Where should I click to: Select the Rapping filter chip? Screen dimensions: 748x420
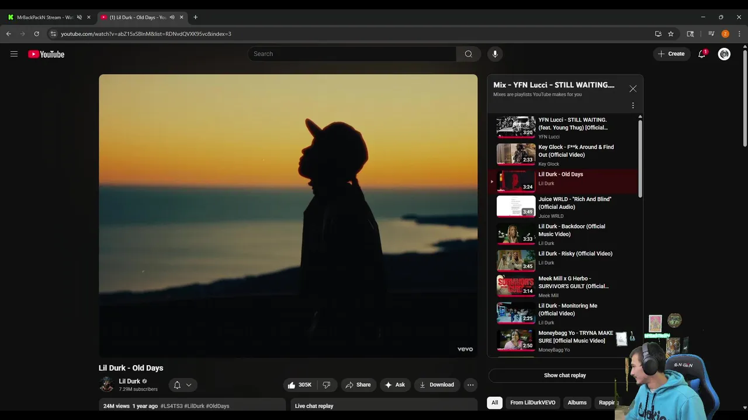605,402
